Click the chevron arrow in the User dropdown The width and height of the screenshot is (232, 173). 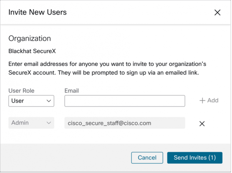[x=49, y=101]
